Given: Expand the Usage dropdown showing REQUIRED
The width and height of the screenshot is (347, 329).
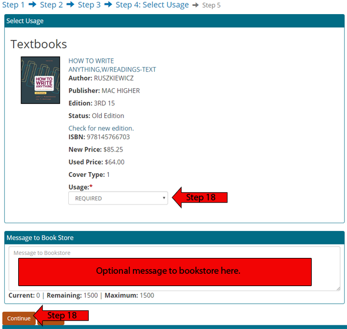Looking at the screenshot, I should tap(118, 198).
